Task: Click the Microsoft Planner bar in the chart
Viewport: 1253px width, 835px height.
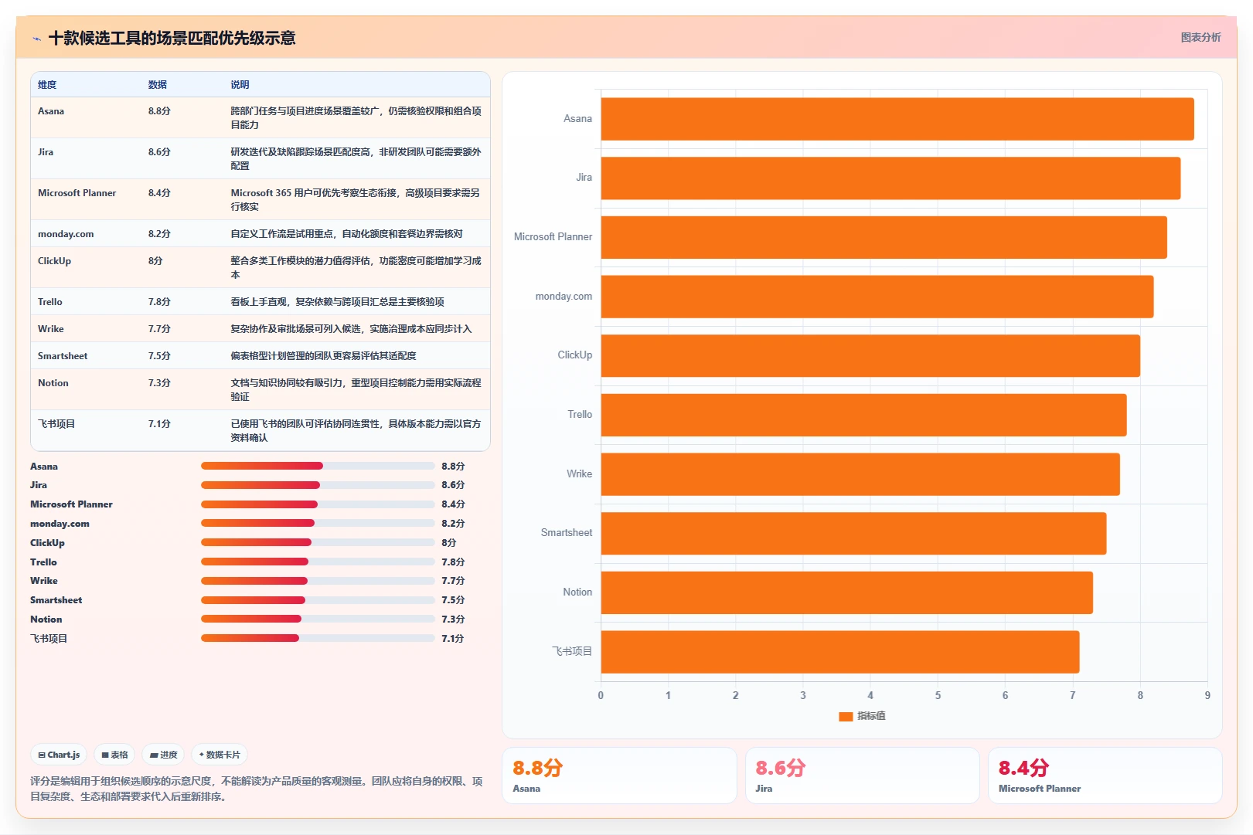Action: [884, 237]
